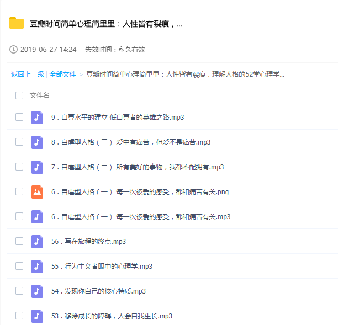Open the 6．自虐型人格（一）.png file name
Image resolution: width=338 pixels, height=325 pixels.
[x=140, y=191]
